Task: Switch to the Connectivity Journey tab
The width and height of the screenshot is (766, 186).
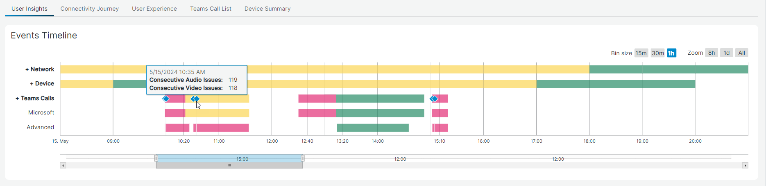Action: [90, 9]
